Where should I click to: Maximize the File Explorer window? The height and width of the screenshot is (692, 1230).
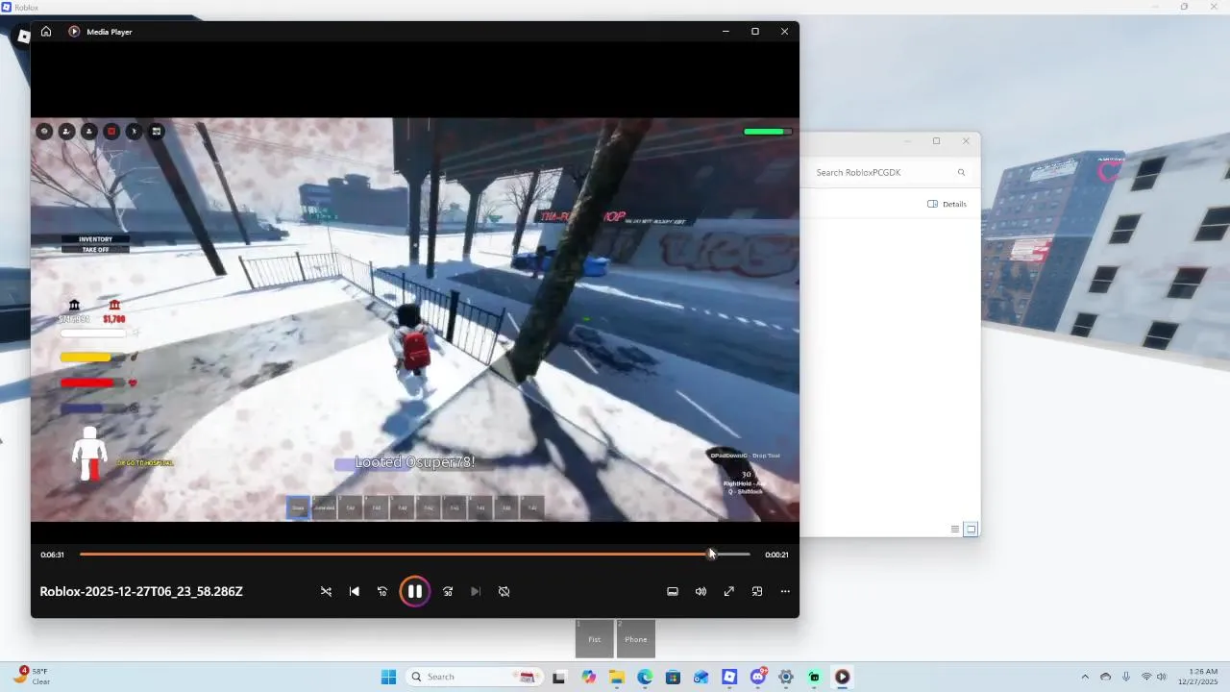point(936,141)
